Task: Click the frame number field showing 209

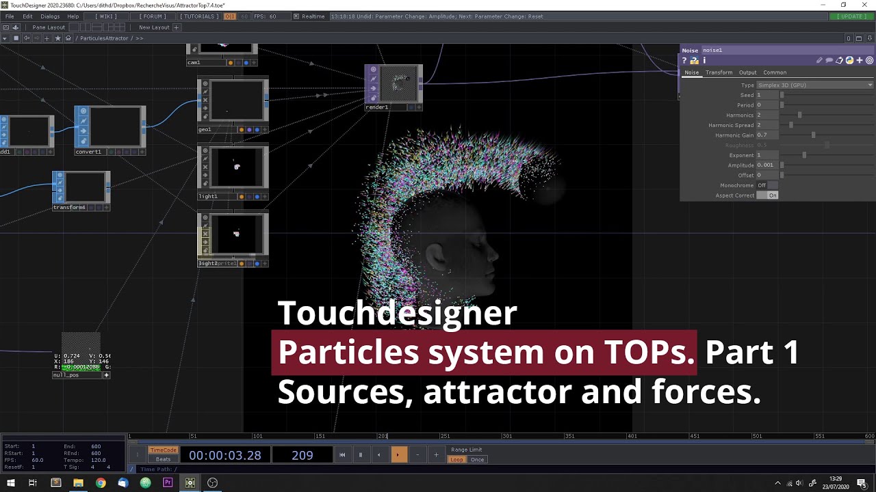Action: click(x=302, y=455)
